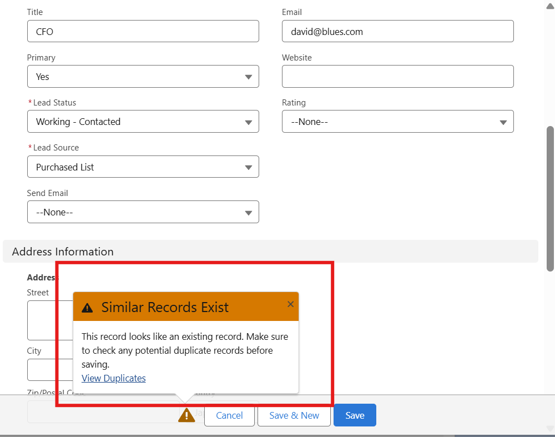Click the blue Save button
555x437 pixels.
pos(355,415)
